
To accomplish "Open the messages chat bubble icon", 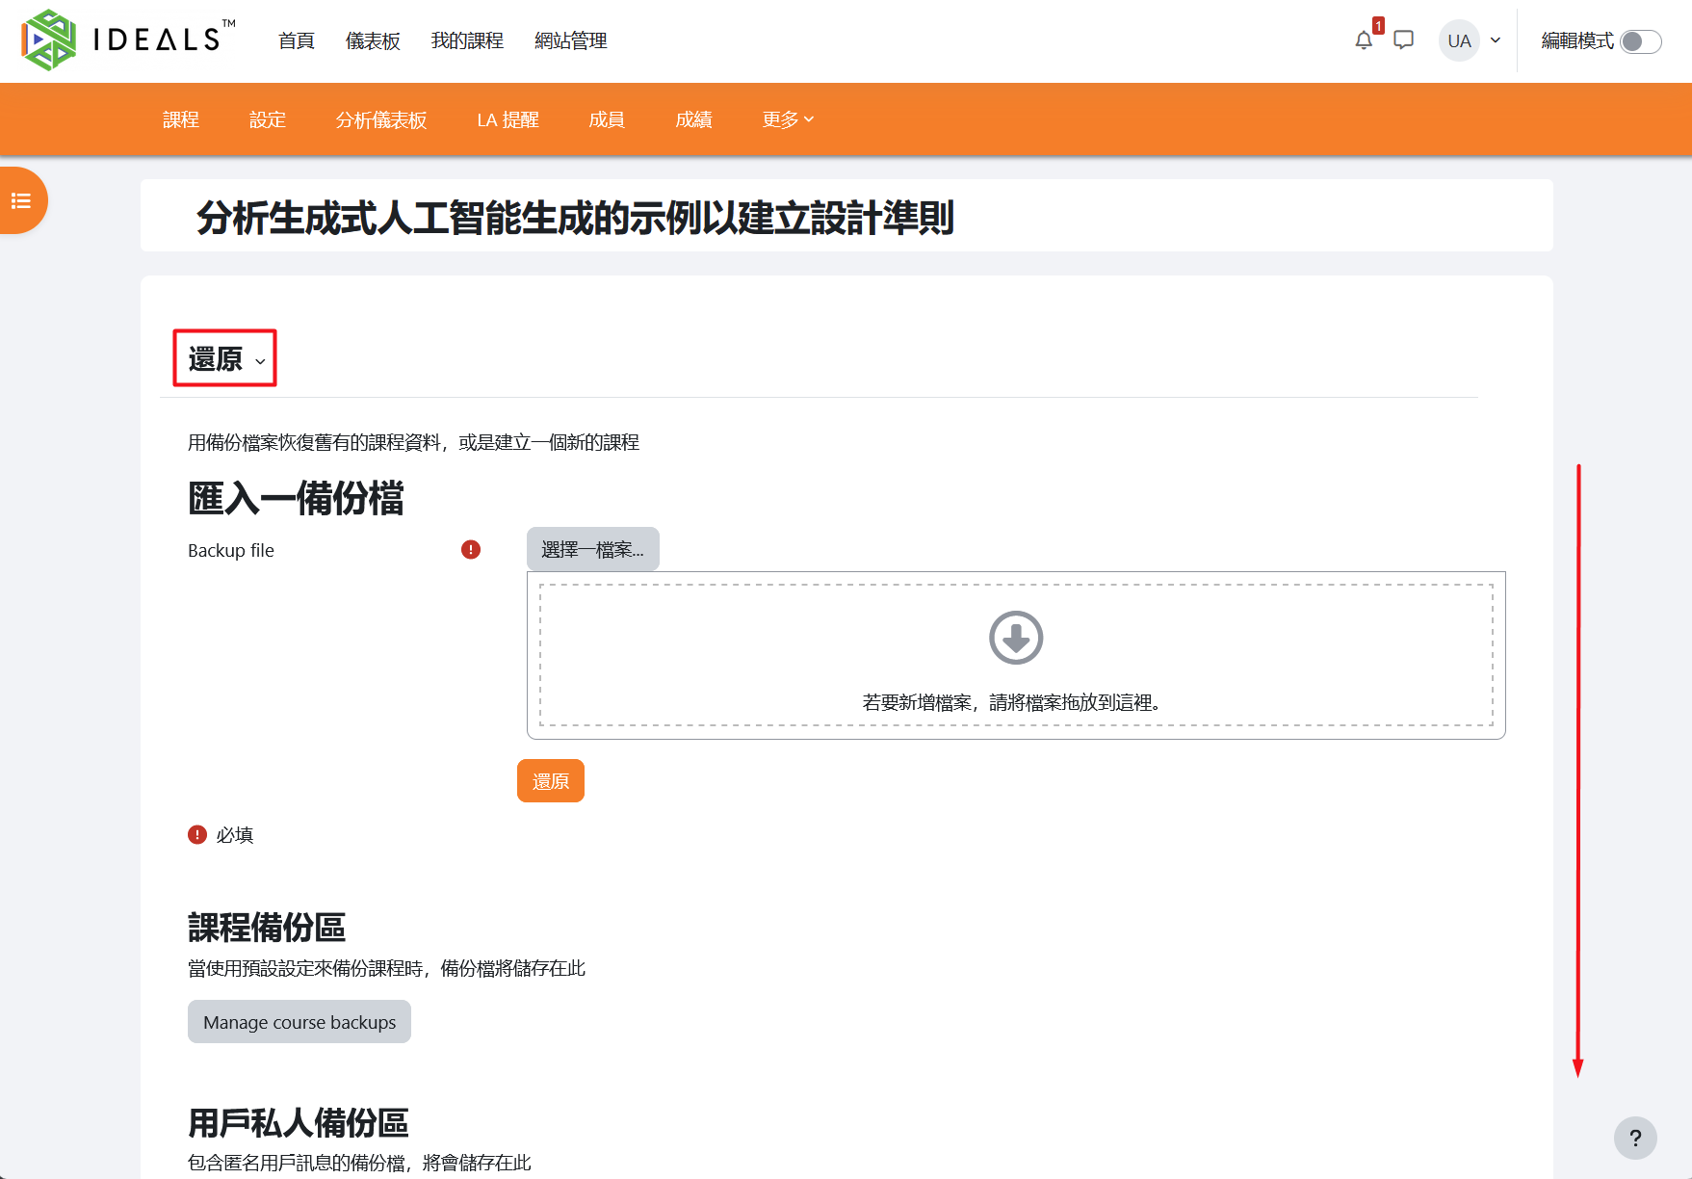I will click(1403, 40).
